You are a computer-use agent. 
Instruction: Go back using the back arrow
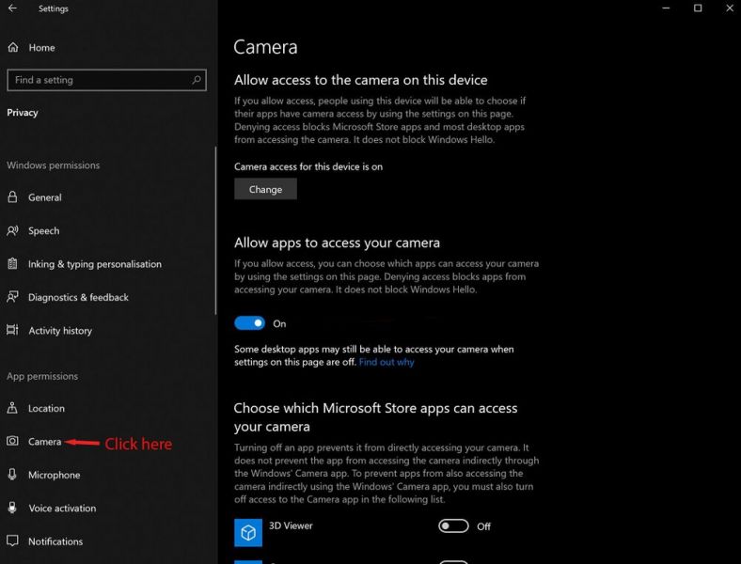click(12, 9)
